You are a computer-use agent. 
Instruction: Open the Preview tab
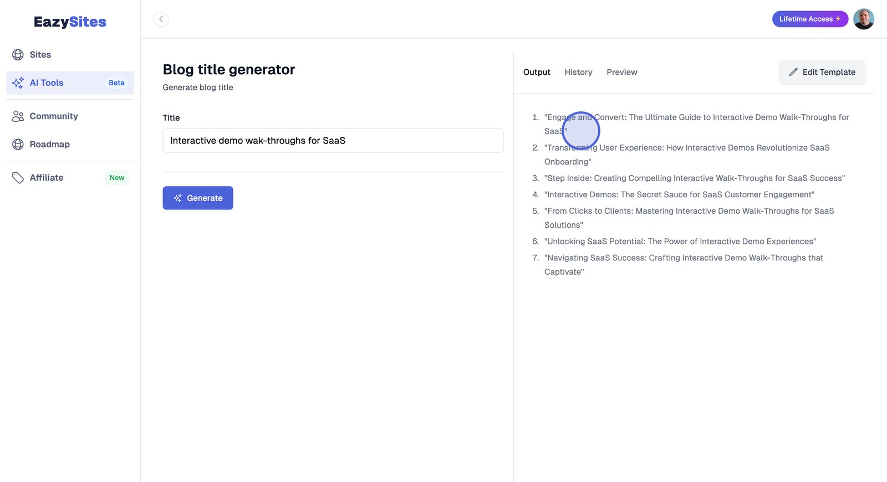click(621, 72)
